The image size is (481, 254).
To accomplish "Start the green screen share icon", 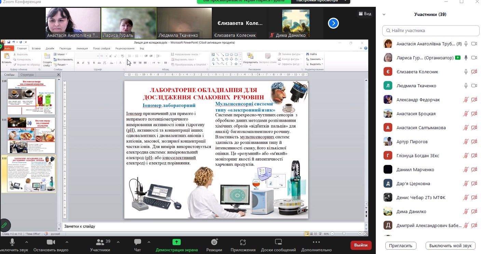I will pos(177,242).
